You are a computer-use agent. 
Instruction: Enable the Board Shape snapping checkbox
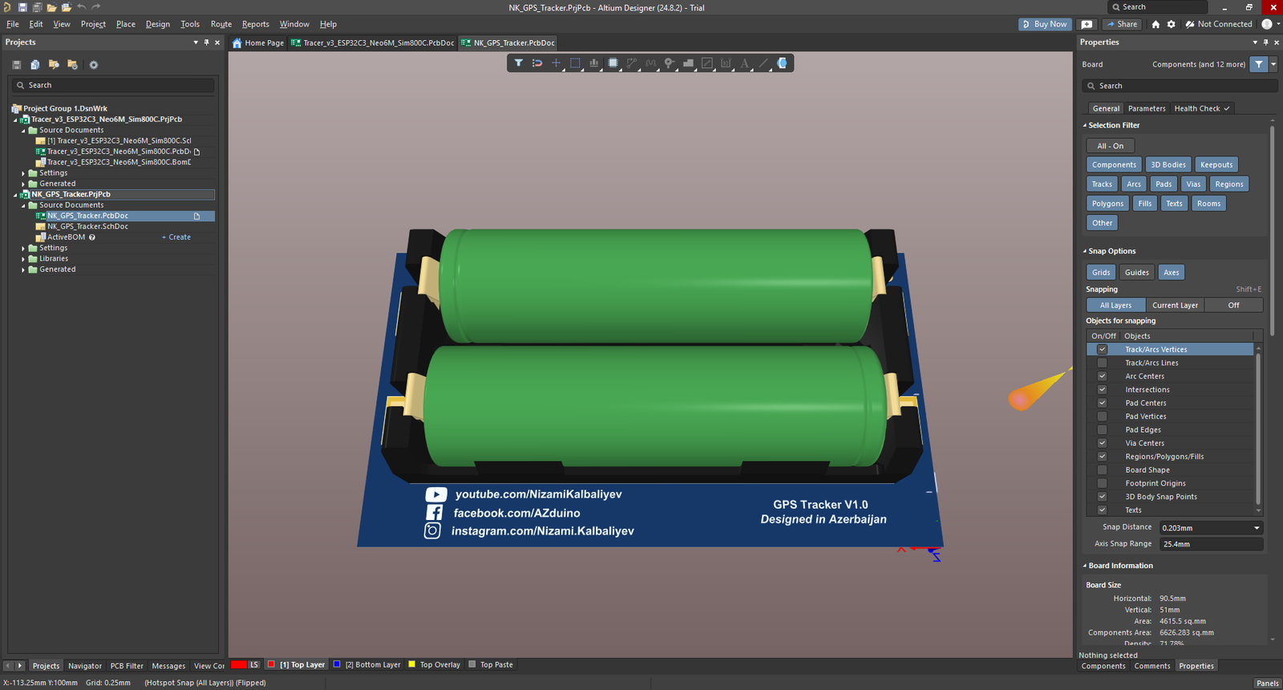1102,470
